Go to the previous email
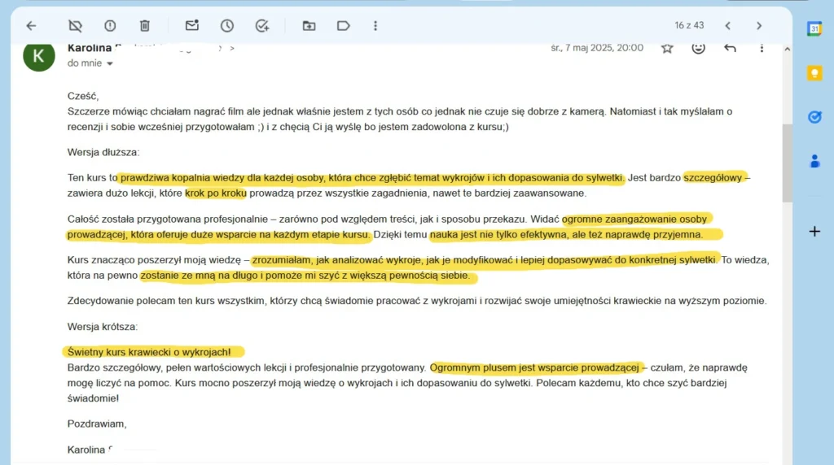This screenshot has width=834, height=465. coord(727,25)
